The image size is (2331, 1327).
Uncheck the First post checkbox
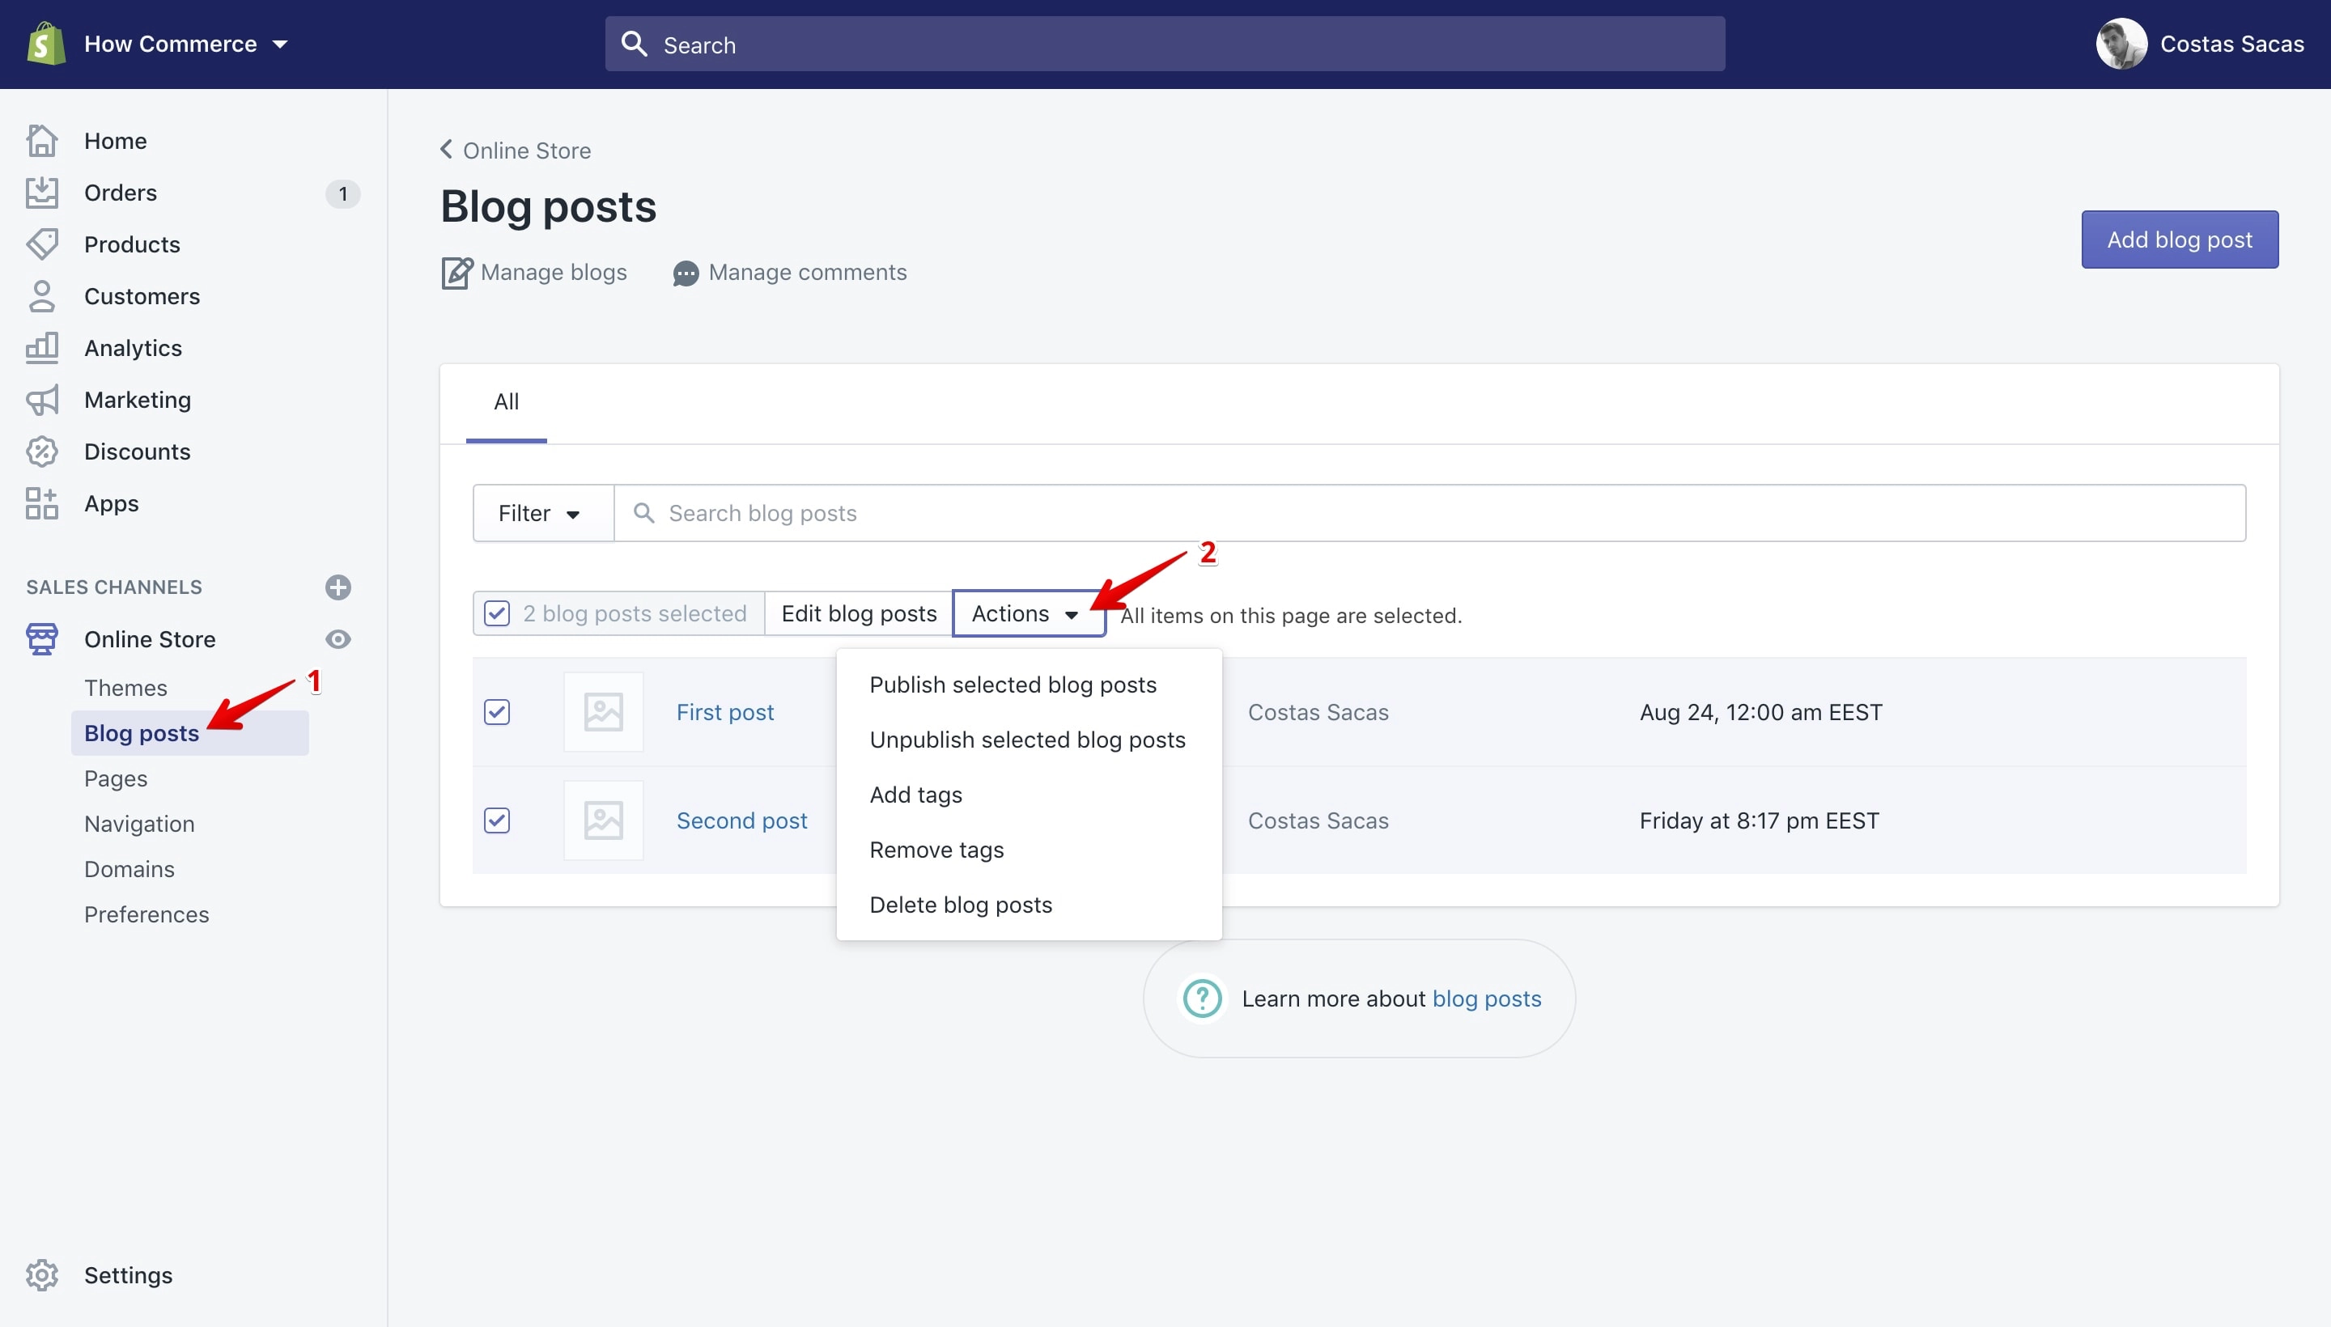(x=497, y=712)
